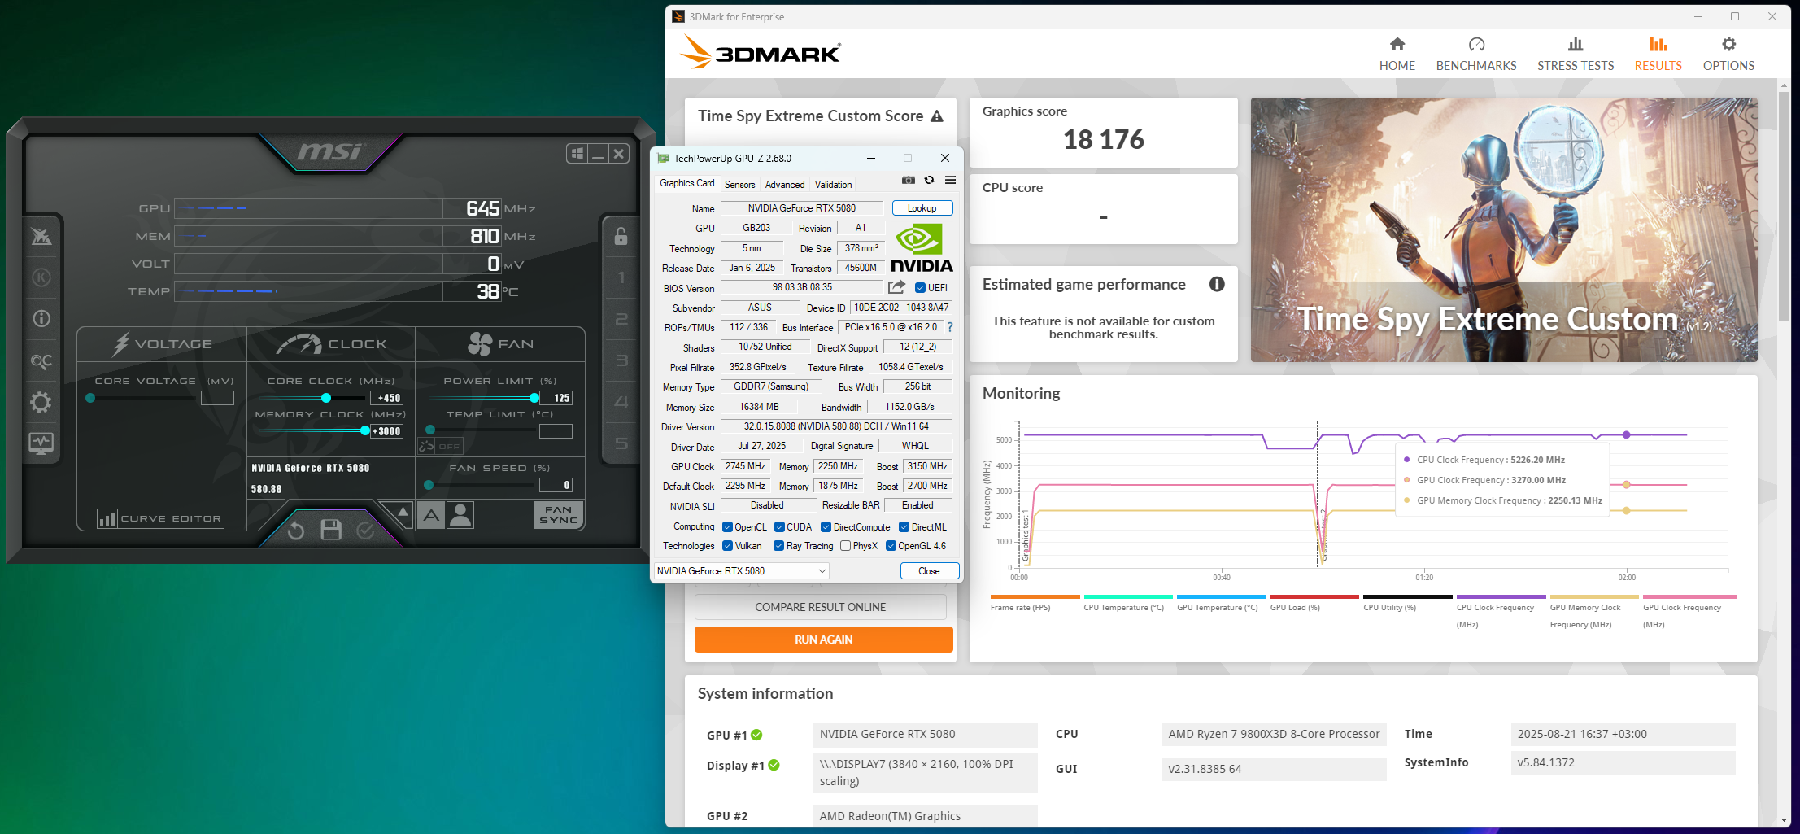
Task: Open 3DMark BENCHMARKS section
Action: coord(1476,54)
